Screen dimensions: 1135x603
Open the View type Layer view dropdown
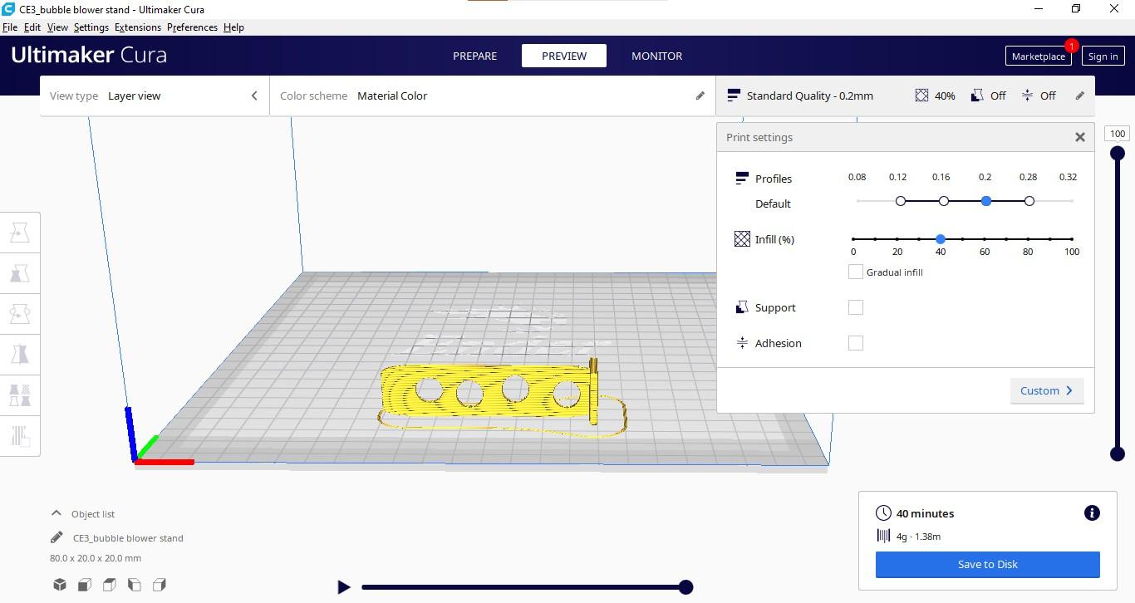[x=155, y=96]
